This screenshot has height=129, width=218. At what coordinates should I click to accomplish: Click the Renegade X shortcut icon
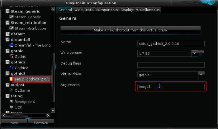point(12,102)
